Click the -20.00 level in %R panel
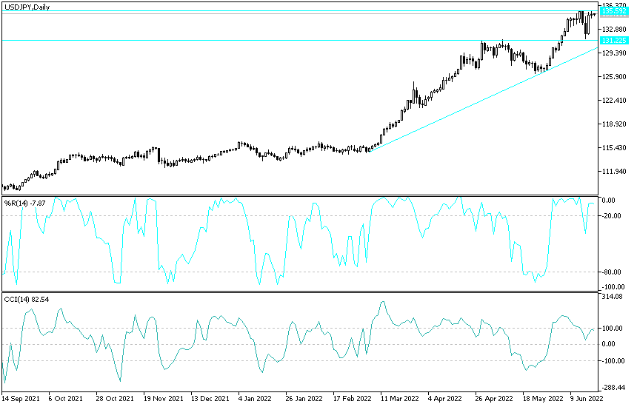The height and width of the screenshot is (407, 637). 611,216
